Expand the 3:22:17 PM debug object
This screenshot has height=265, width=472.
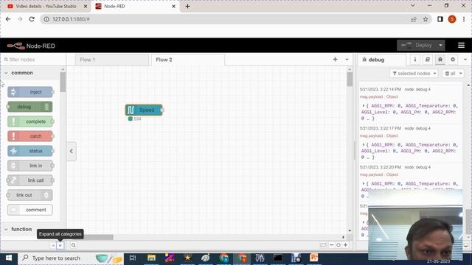364,145
